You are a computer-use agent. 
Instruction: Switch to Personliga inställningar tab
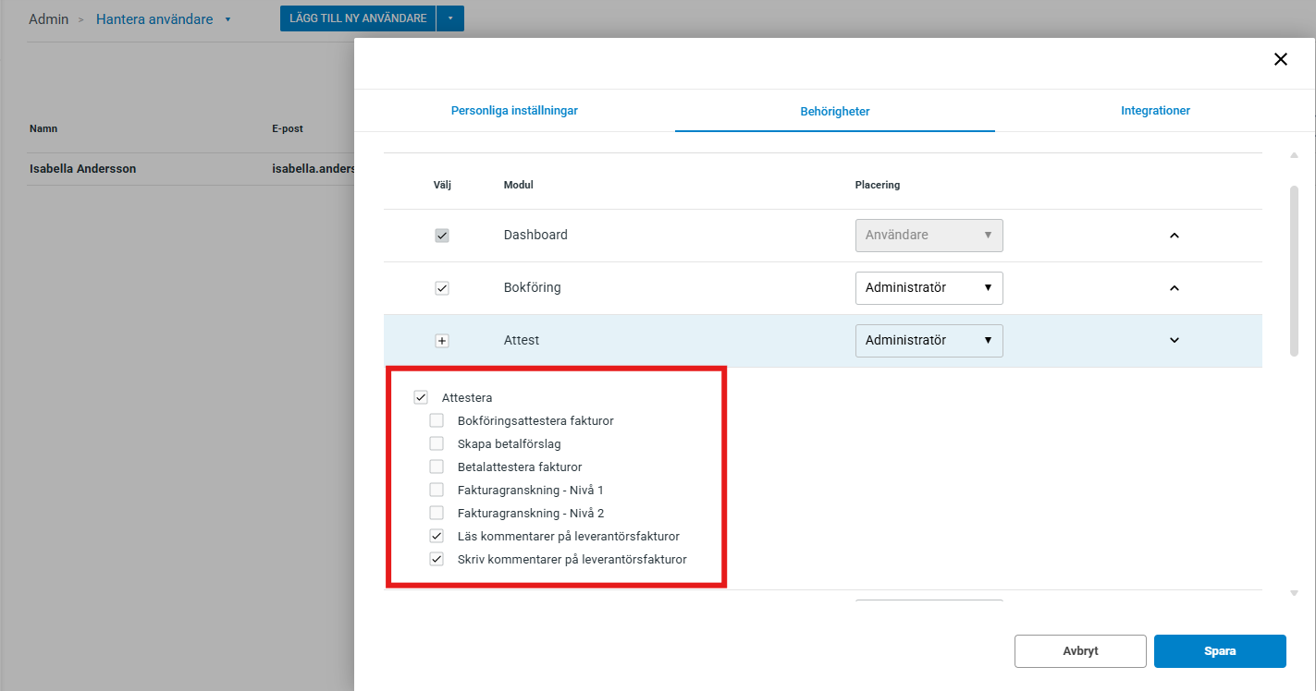point(514,111)
